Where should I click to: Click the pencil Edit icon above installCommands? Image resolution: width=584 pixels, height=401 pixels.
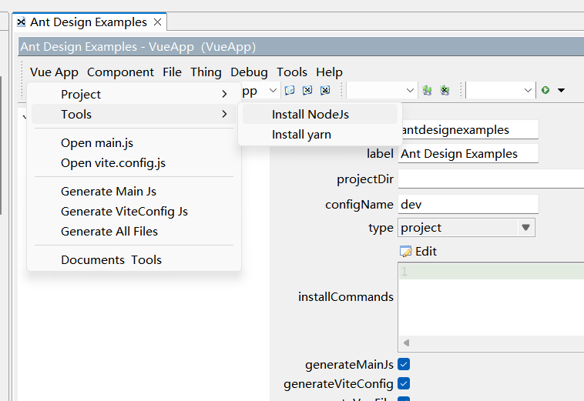[405, 252]
